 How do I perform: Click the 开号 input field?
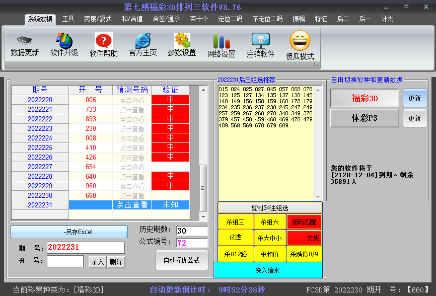tap(65, 261)
